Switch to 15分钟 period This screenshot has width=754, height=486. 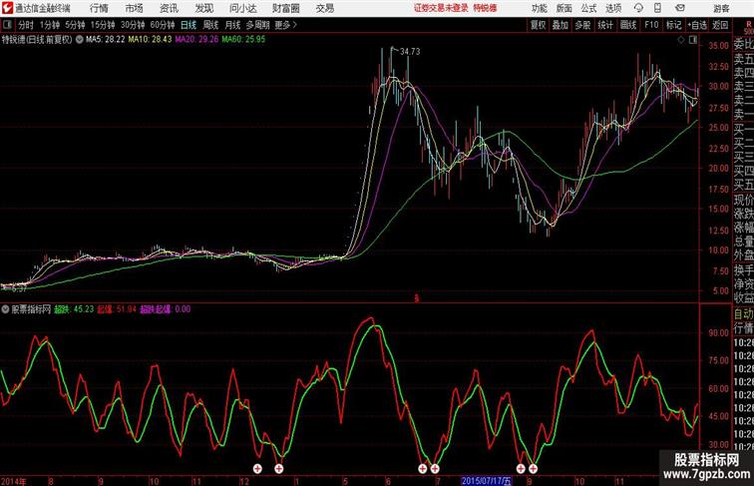click(x=103, y=25)
